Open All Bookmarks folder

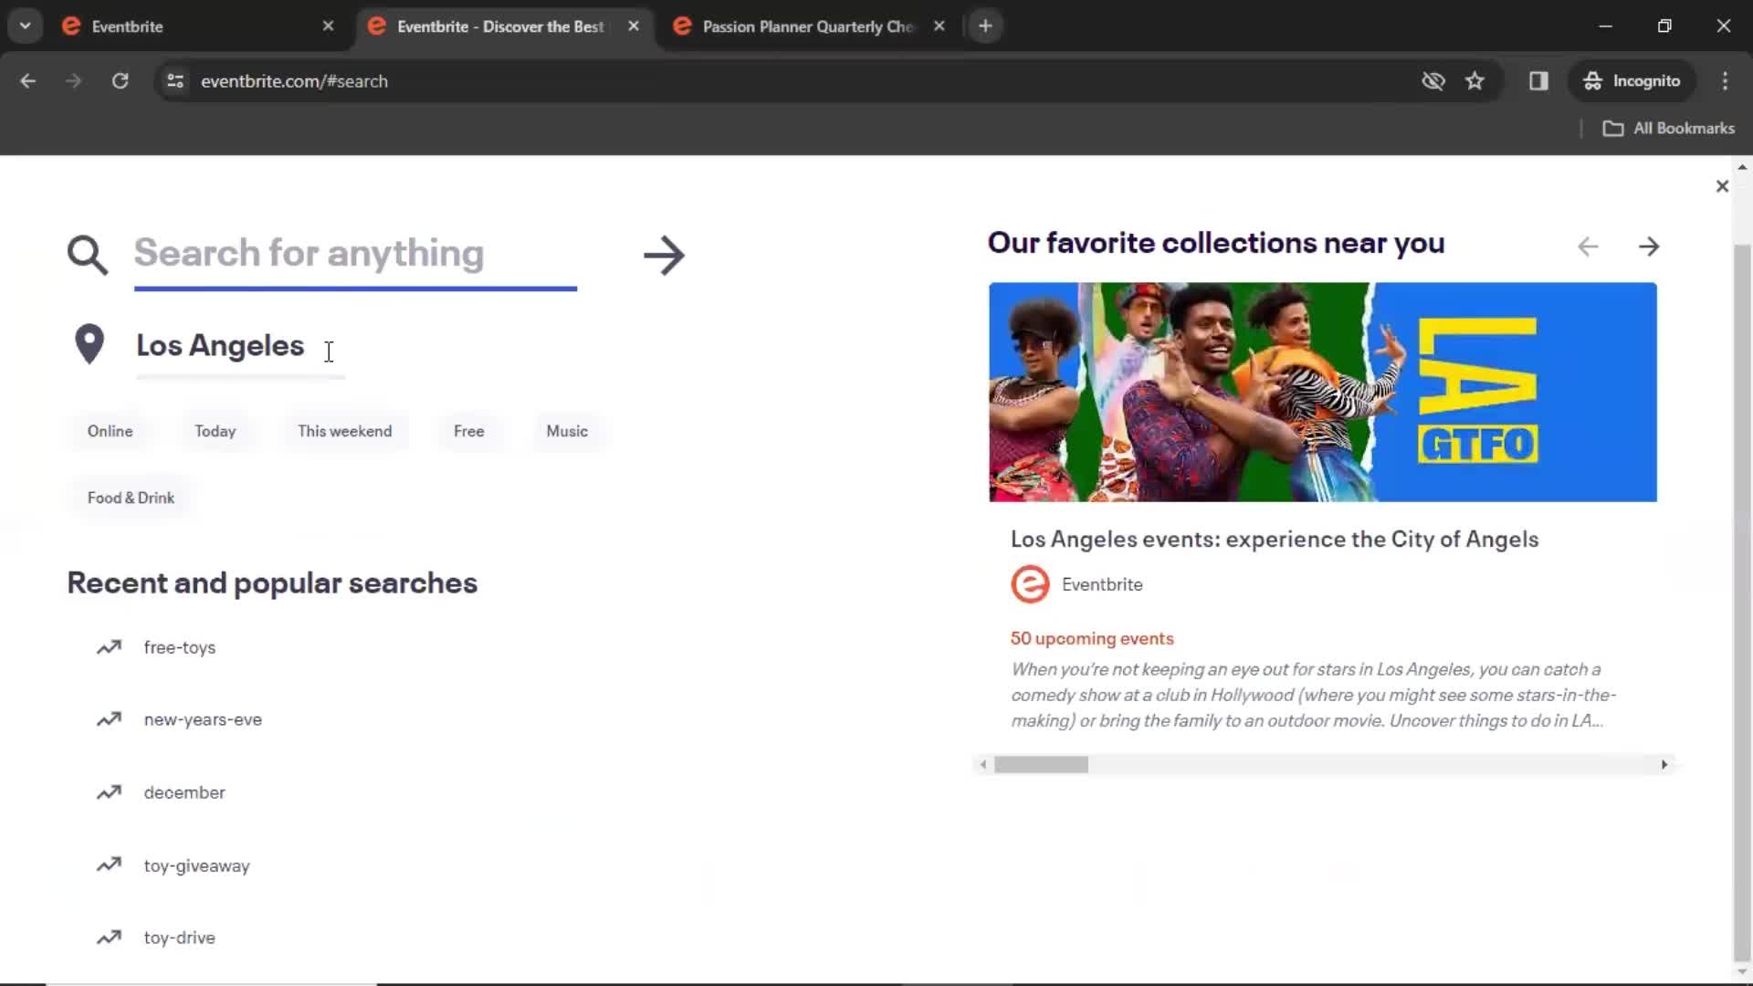point(1669,129)
